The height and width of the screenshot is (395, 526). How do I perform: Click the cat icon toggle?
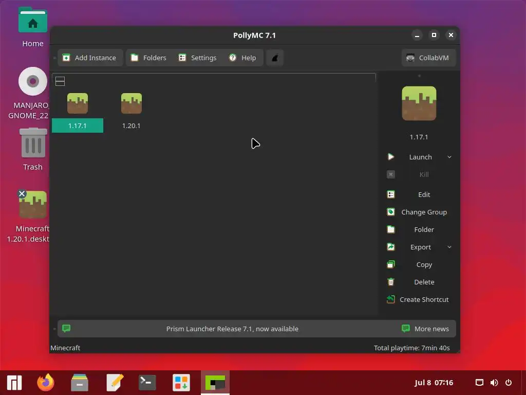click(x=275, y=58)
